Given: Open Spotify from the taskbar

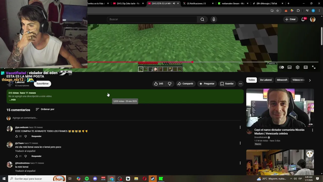Looking at the screenshot, I should pos(87,179).
